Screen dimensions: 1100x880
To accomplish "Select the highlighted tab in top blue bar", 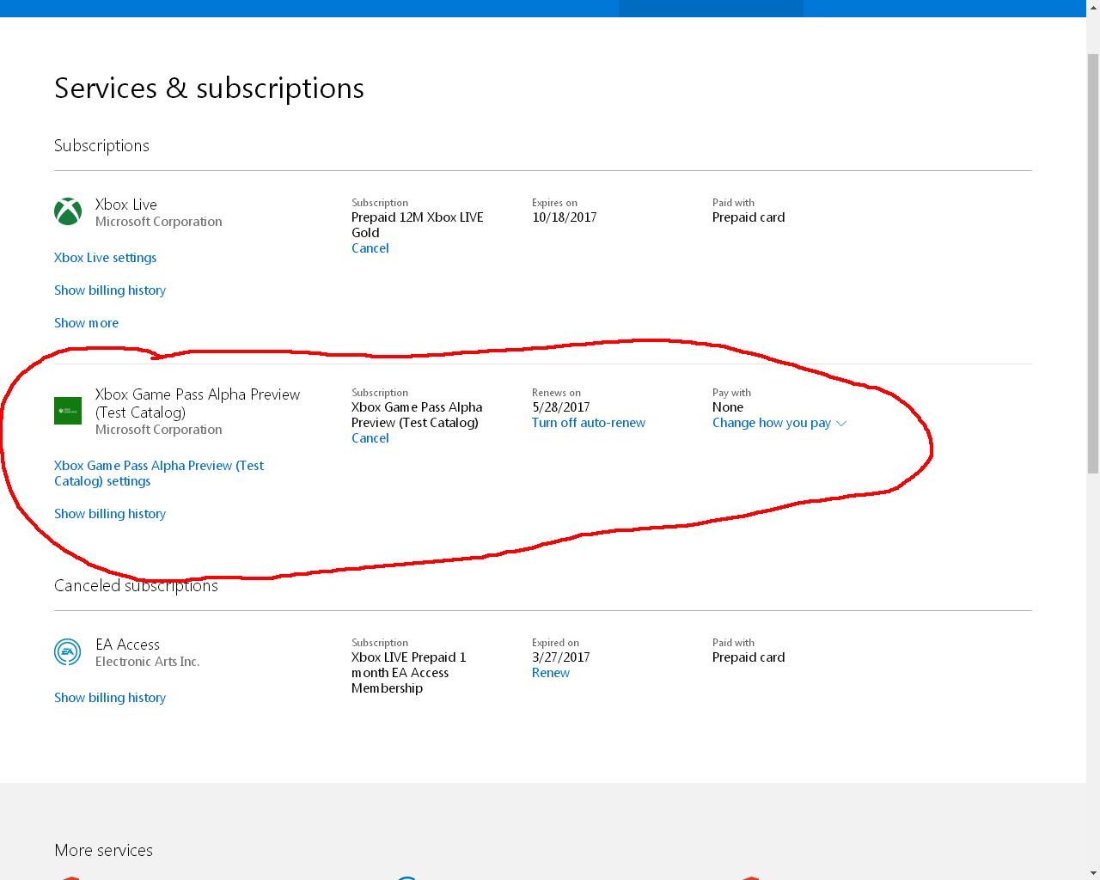I will [x=711, y=8].
